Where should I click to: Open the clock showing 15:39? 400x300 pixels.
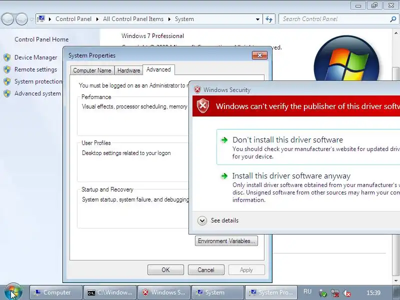tap(373, 292)
